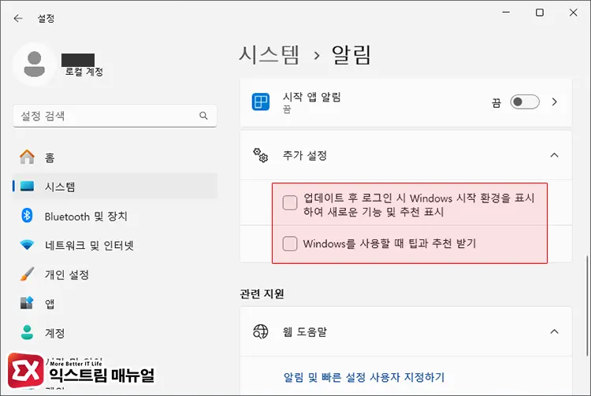Check the 팁과 추천 받기 checkbox

(x=290, y=243)
